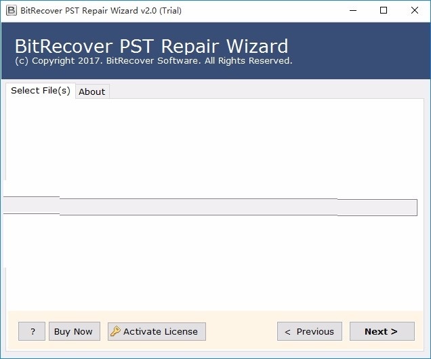Click the Buy Now button
Screen dimensions: 431x359
click(x=75, y=331)
